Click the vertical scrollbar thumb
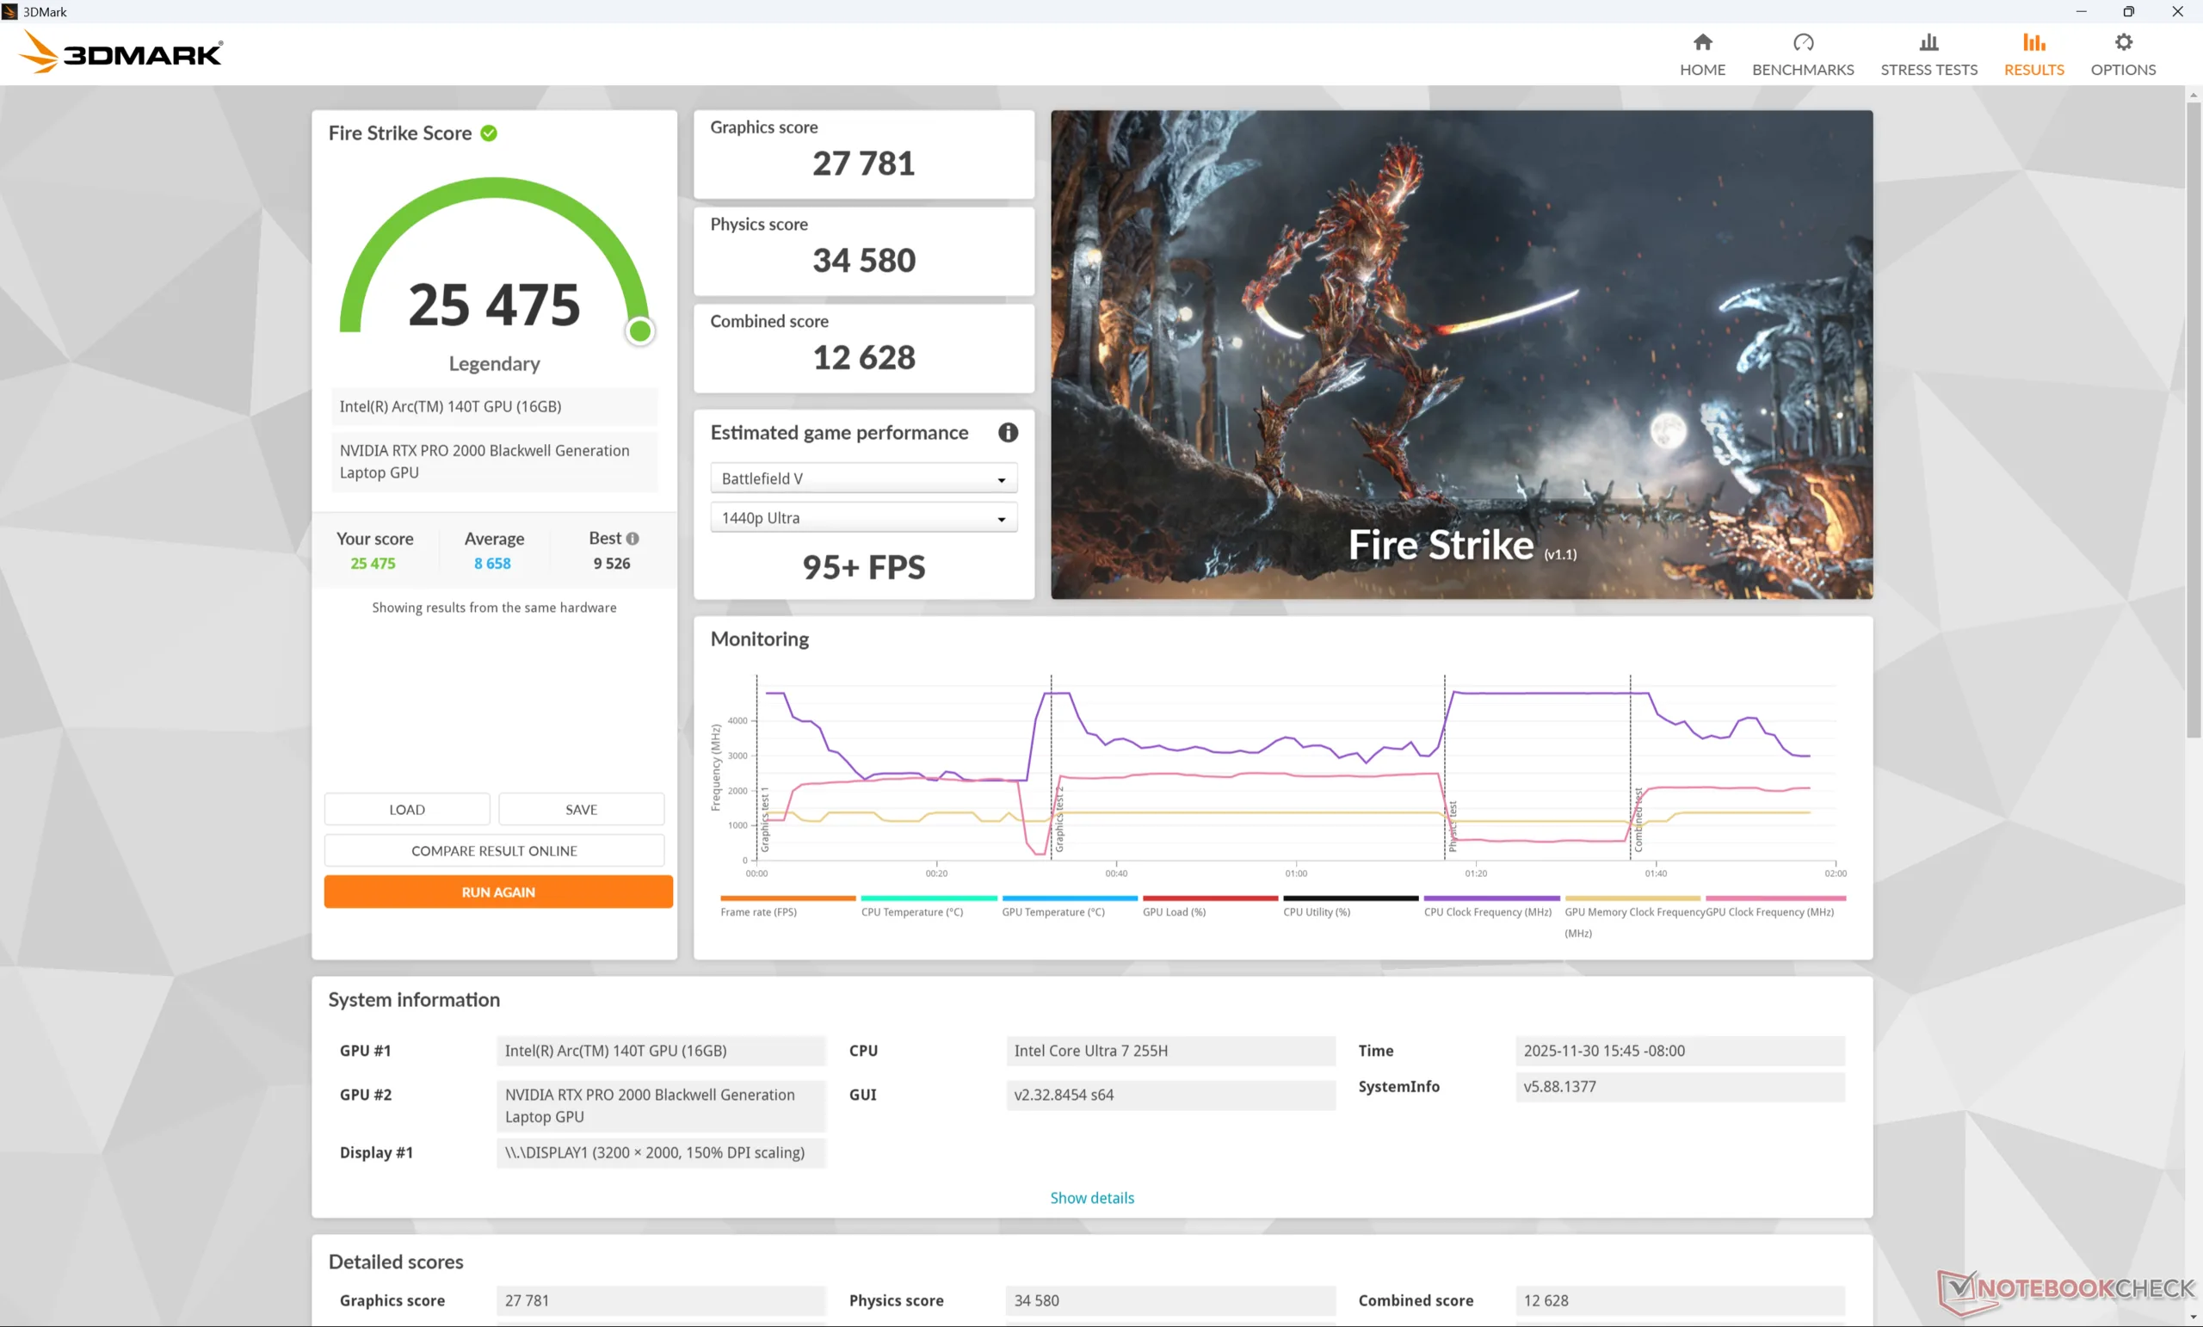The image size is (2203, 1327). (2194, 420)
